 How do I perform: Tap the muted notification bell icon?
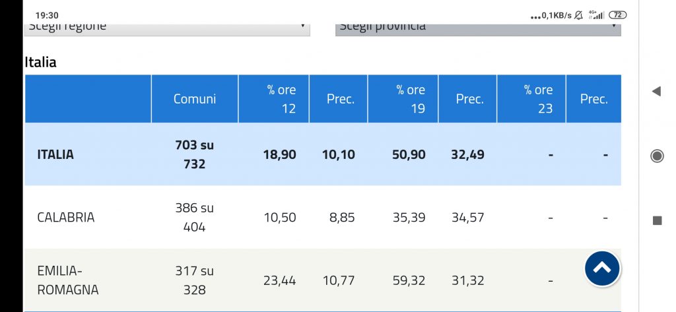[579, 15]
